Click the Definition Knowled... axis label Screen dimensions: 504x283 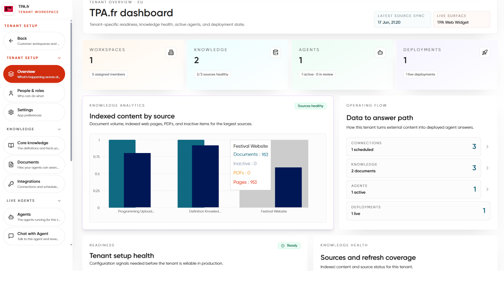[205, 211]
